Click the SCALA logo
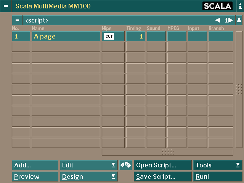The height and width of the screenshot is (183, 244). pyautogui.click(x=217, y=6)
